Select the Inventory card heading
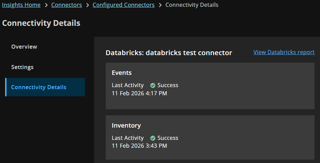 point(126,126)
